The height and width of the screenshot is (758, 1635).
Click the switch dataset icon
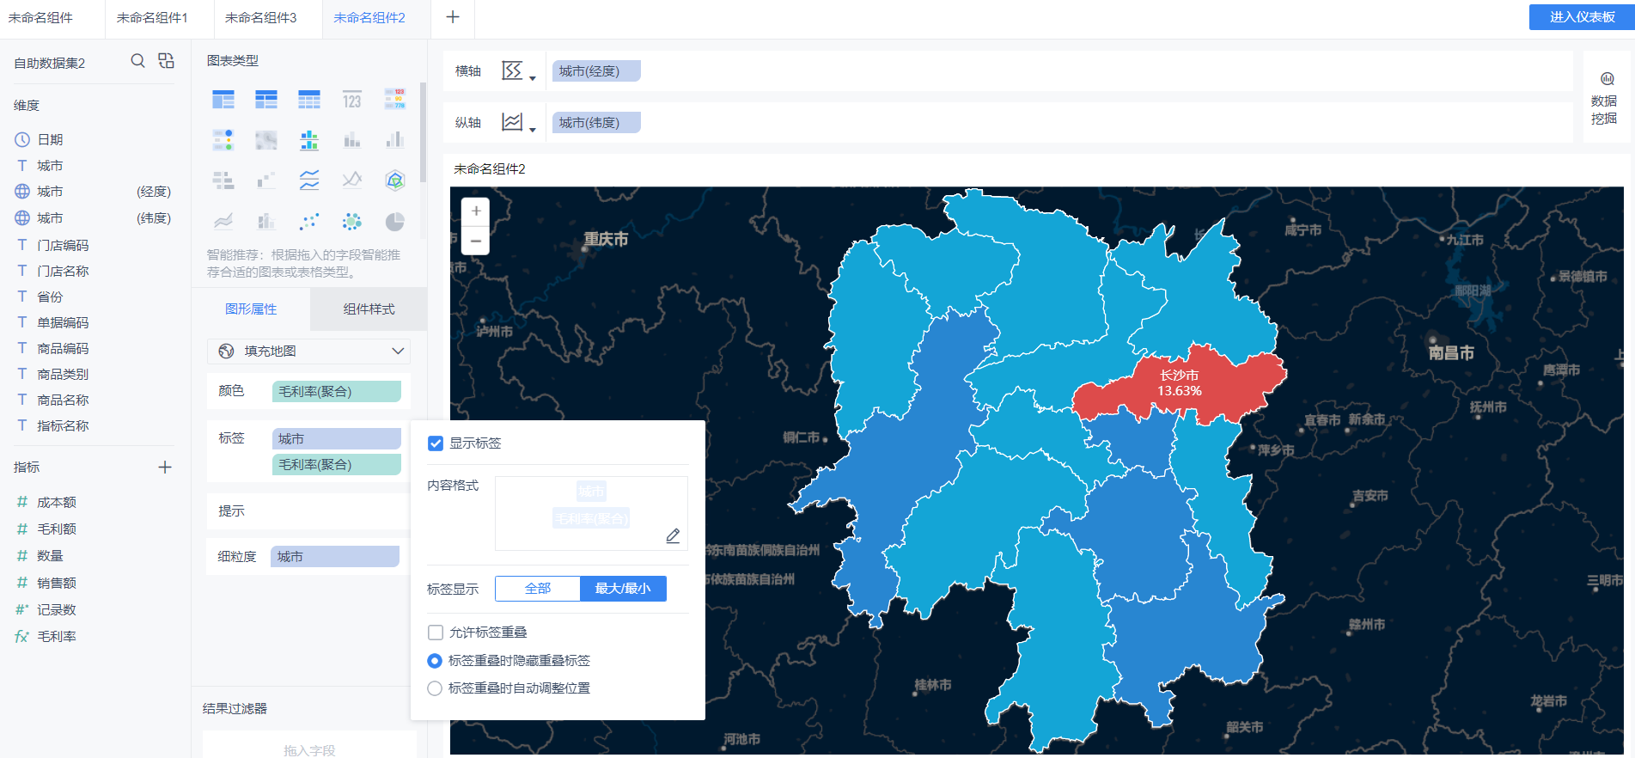tap(166, 61)
